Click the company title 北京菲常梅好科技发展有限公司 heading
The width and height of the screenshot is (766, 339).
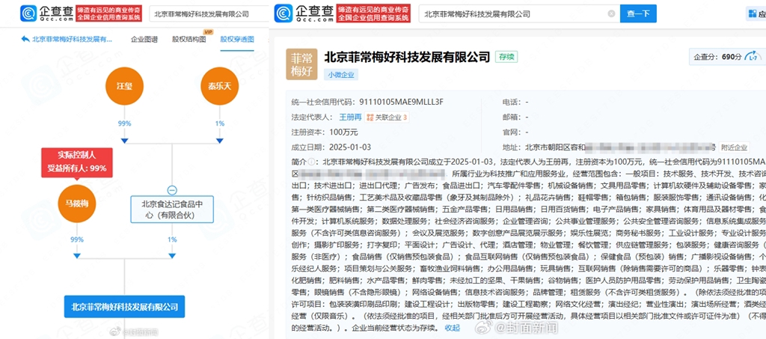407,57
